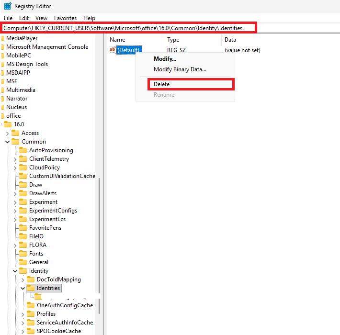Screen dimensions: 340x335
Task: Click the Type column header
Action: click(x=173, y=40)
